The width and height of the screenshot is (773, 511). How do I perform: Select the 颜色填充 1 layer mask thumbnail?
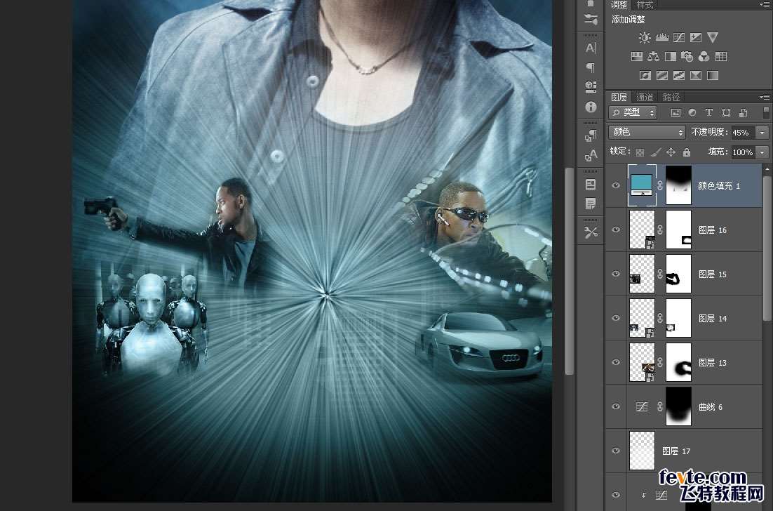[678, 185]
